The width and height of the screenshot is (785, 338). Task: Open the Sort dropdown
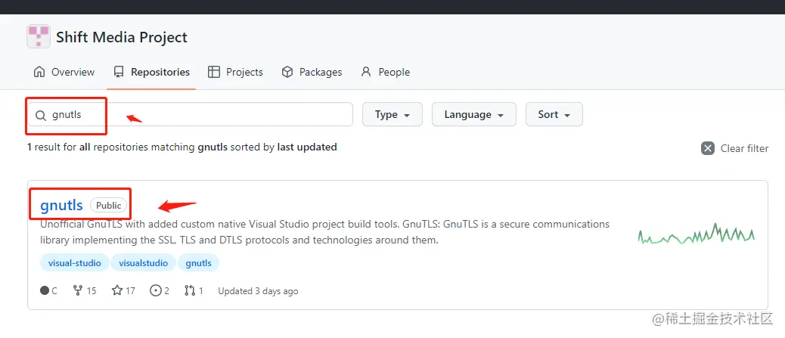[554, 114]
